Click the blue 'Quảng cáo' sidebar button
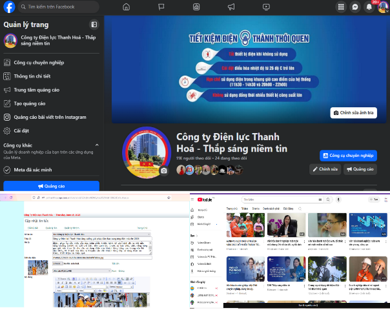Image resolution: width=390 pixels, height=310 pixels. [51, 186]
